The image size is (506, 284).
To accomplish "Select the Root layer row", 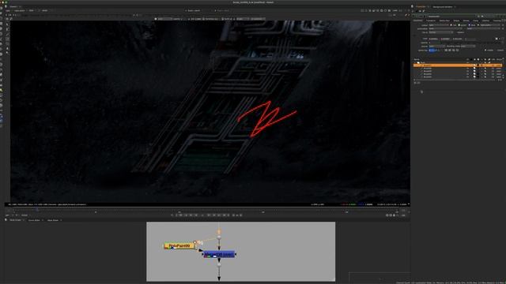I will pyautogui.click(x=458, y=62).
